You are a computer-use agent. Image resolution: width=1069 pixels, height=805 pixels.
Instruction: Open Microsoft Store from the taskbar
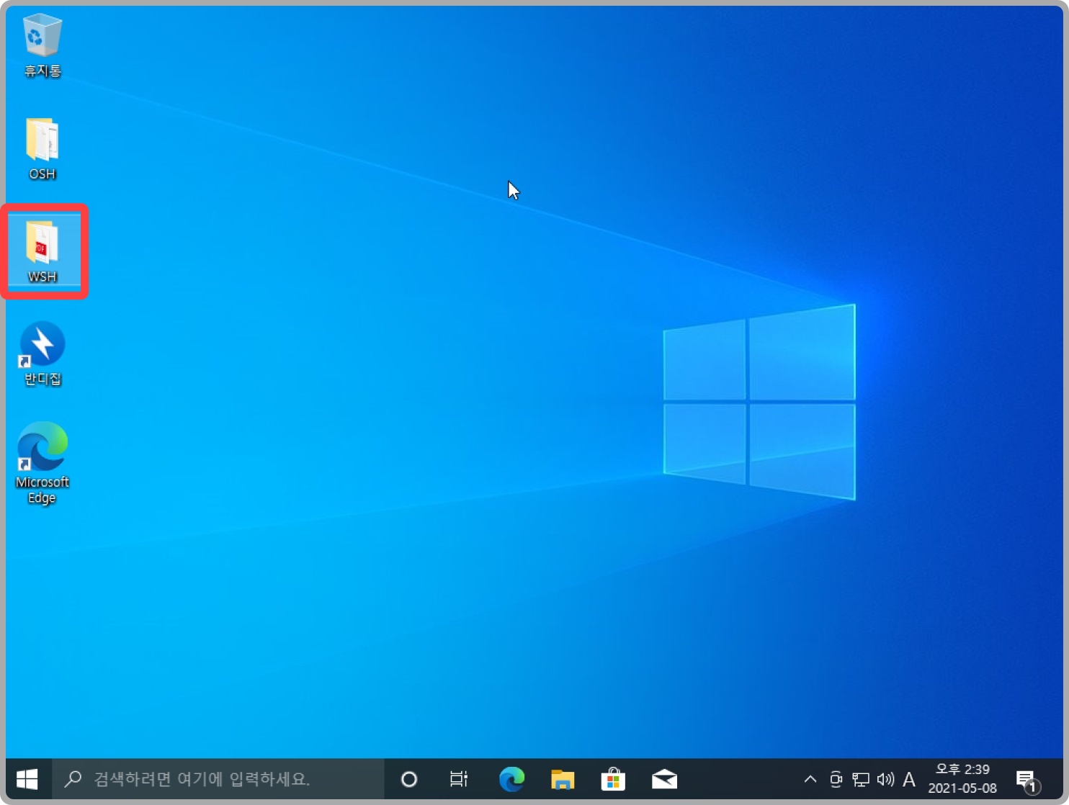pos(613,779)
